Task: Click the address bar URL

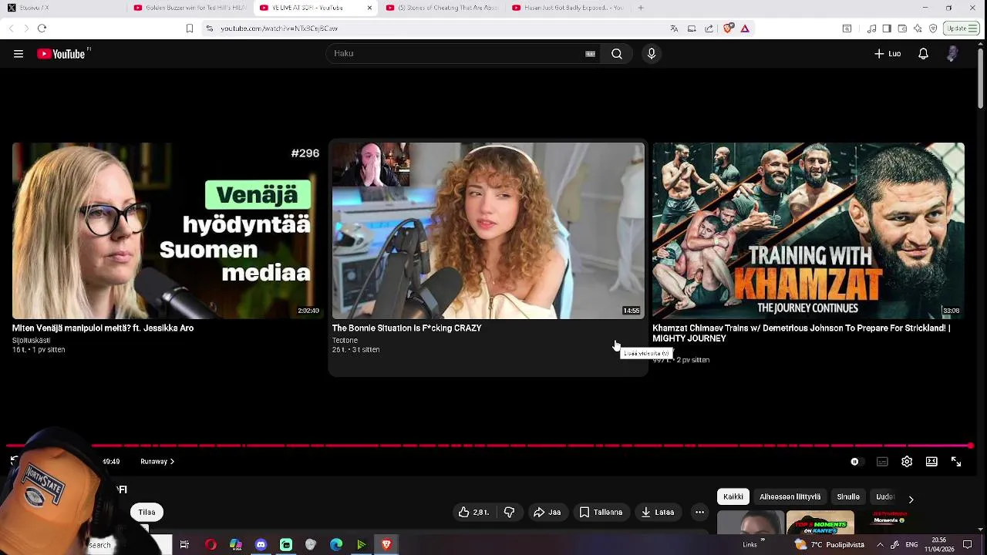Action: [x=279, y=29]
